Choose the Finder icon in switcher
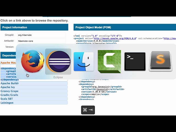 [x=84, y=62]
